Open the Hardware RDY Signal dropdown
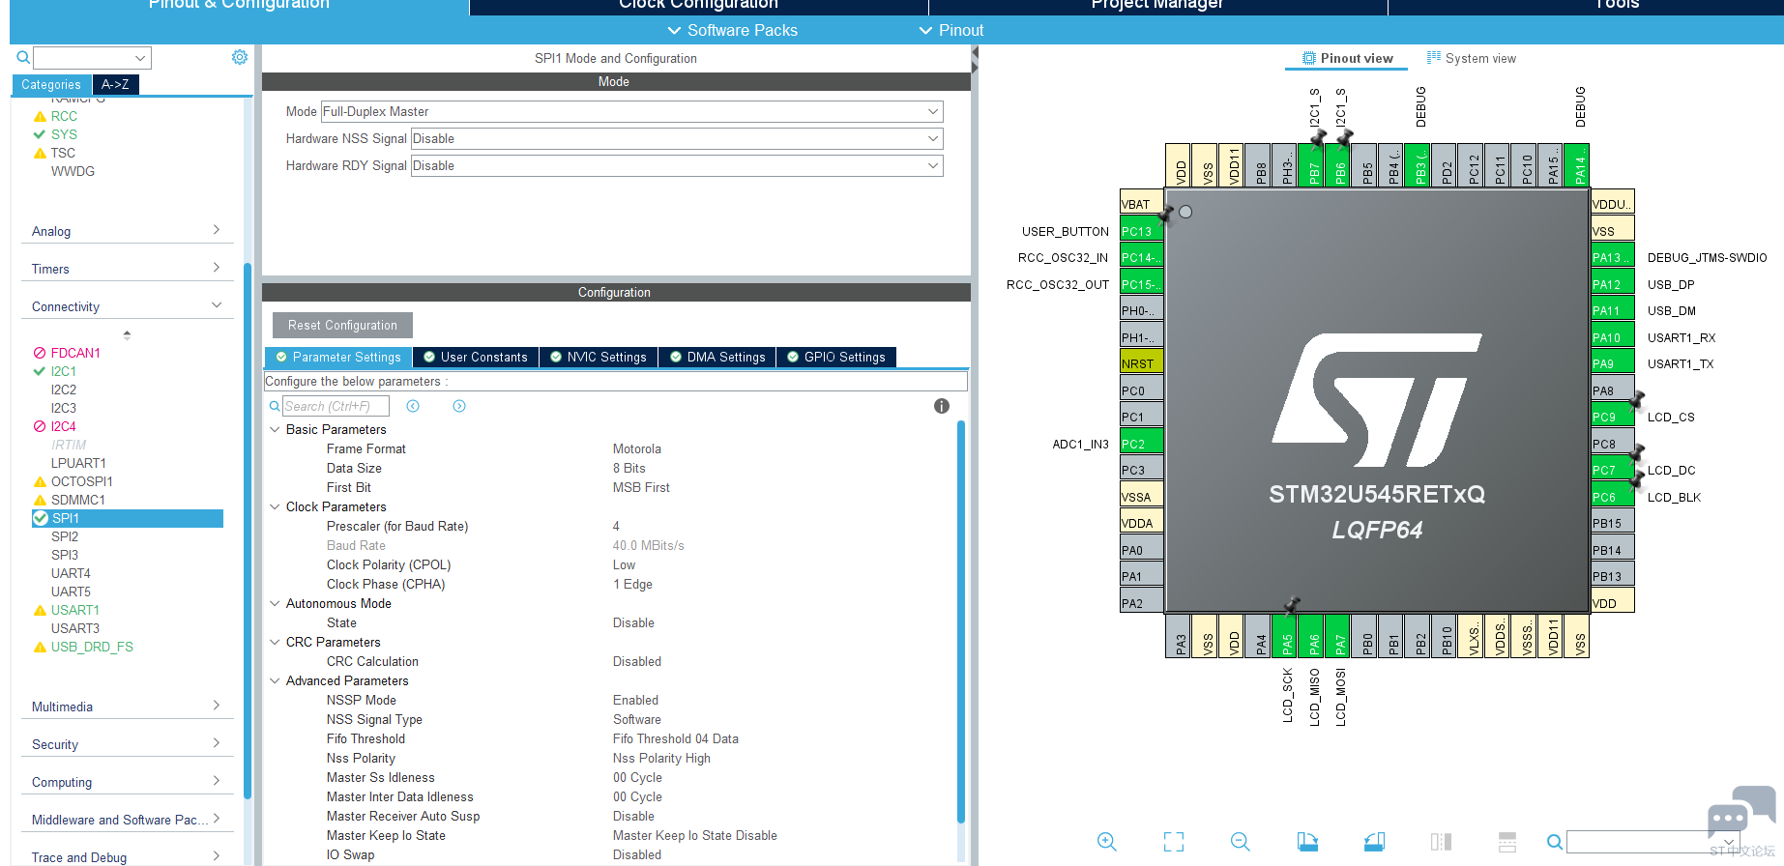The height and width of the screenshot is (866, 1784). (677, 165)
